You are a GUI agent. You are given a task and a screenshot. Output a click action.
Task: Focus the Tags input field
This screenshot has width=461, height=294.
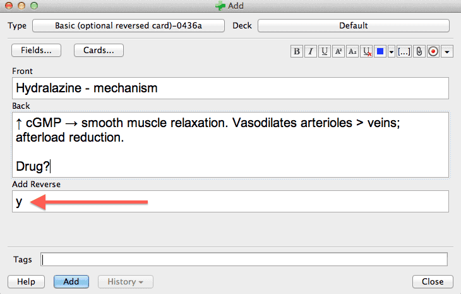pos(244,259)
